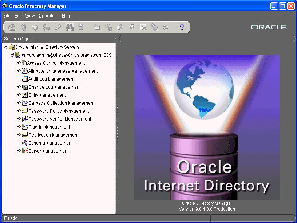Click the Oracle Internet Directory splash image
Image resolution: width=297 pixels, height=223 pixels.
[207, 127]
